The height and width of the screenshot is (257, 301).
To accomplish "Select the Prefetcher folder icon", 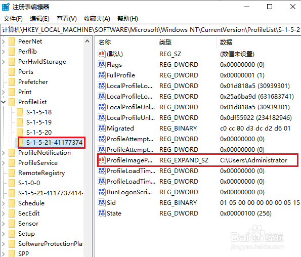I will click(12, 82).
